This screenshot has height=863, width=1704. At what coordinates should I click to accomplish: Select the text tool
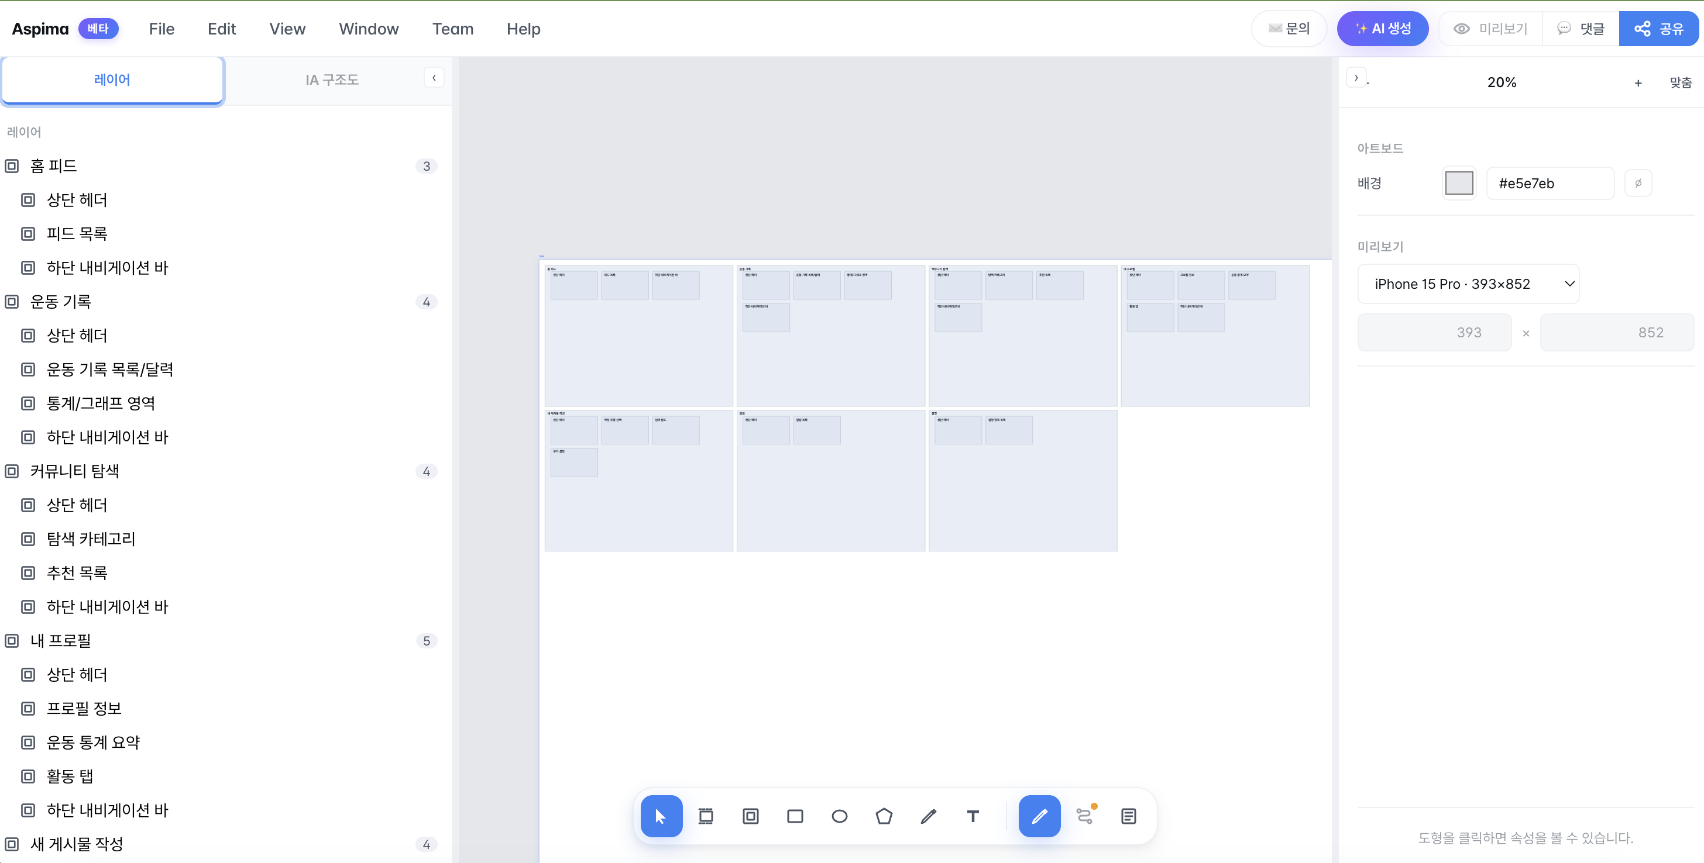pos(973,816)
